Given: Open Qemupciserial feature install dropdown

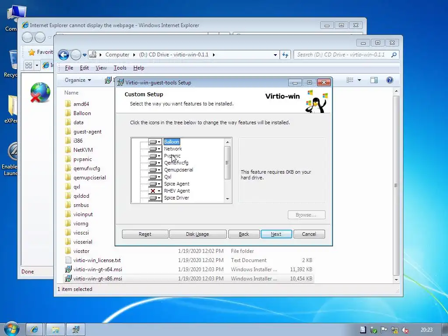Looking at the screenshot, I should point(155,170).
